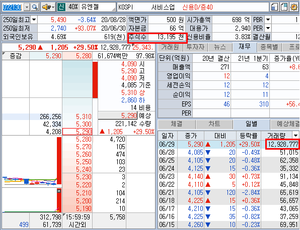Viewport: 300px width, 230px height.
Task: Open the stock code history dropdown
Action: [27, 7]
